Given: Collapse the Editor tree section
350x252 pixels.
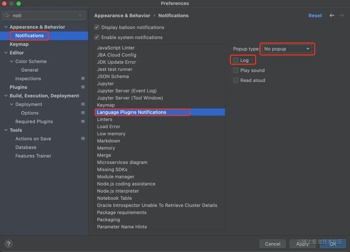Looking at the screenshot, I should click(x=6, y=53).
